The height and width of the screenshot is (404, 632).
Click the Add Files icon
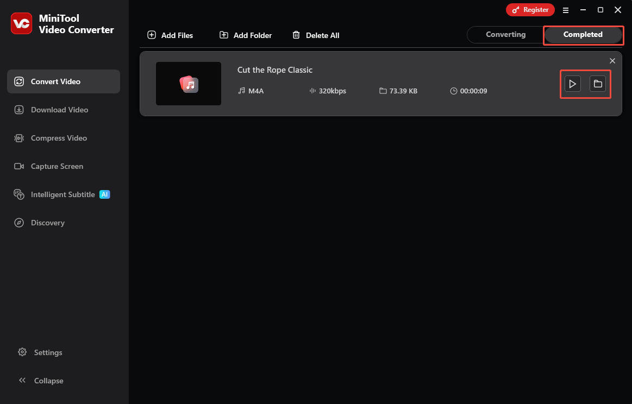pos(151,35)
